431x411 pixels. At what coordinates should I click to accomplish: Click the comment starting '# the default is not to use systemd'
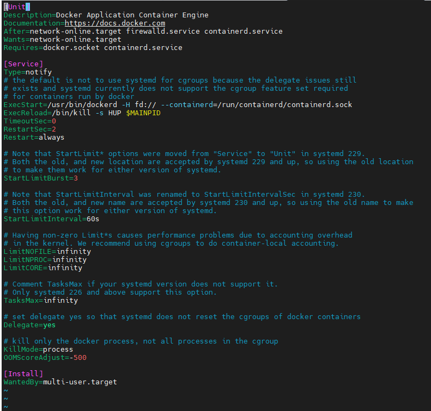click(180, 80)
